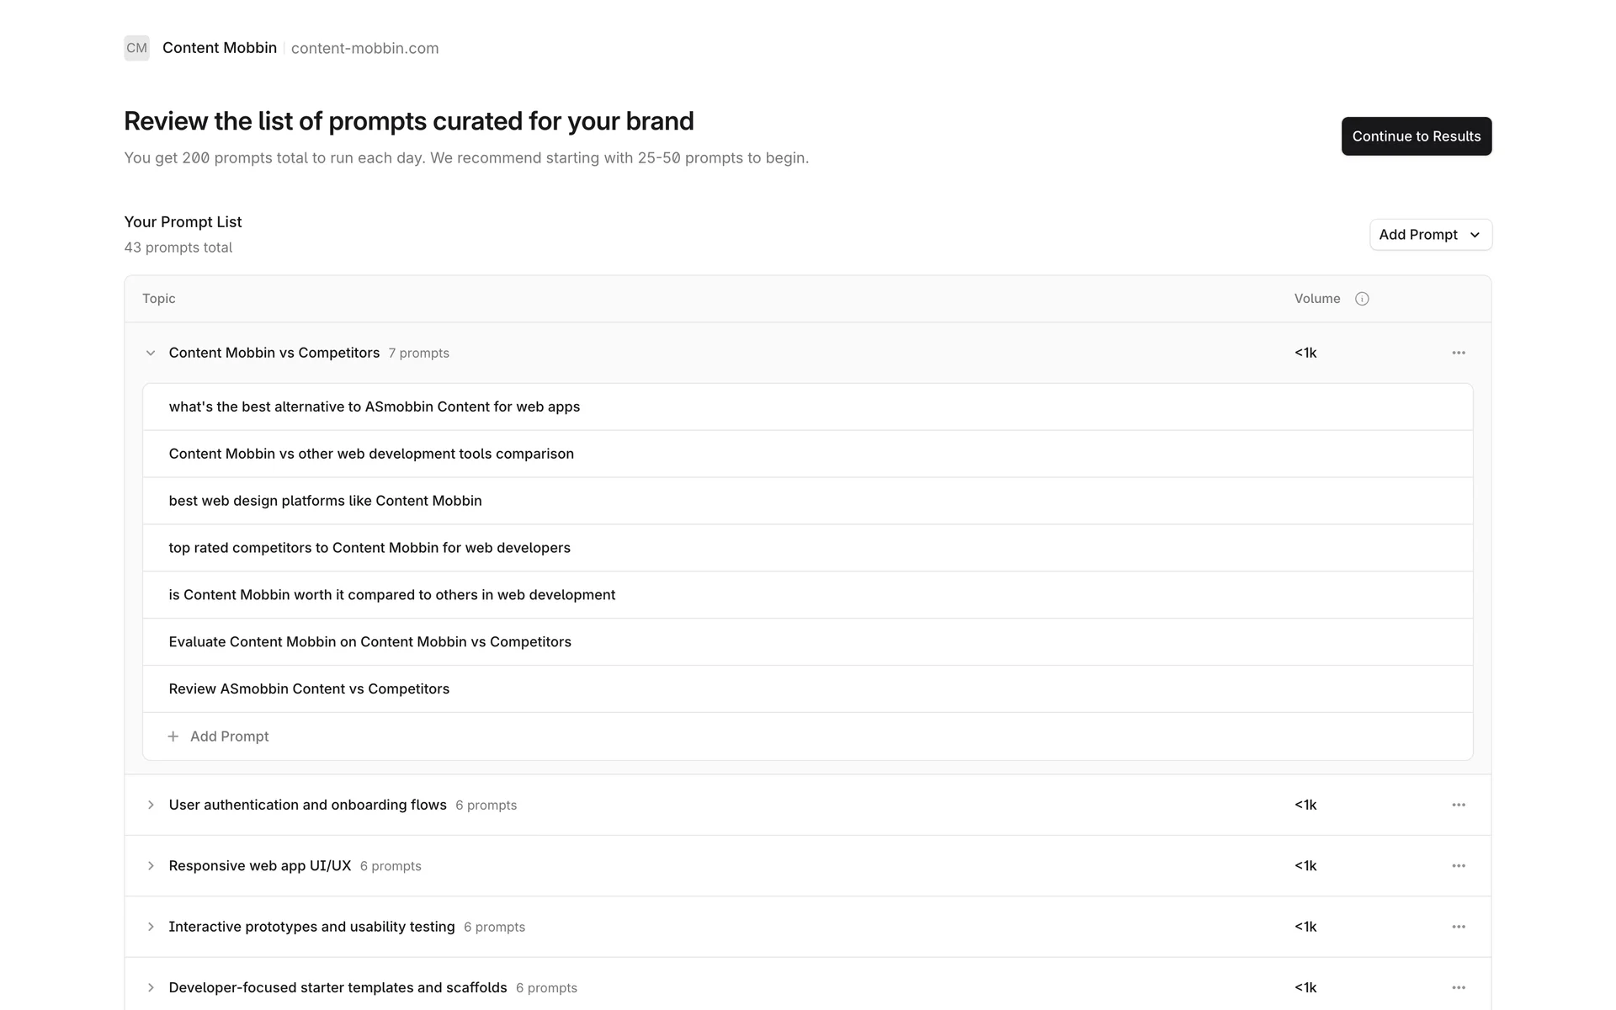Click the CM brand avatar icon

(136, 48)
